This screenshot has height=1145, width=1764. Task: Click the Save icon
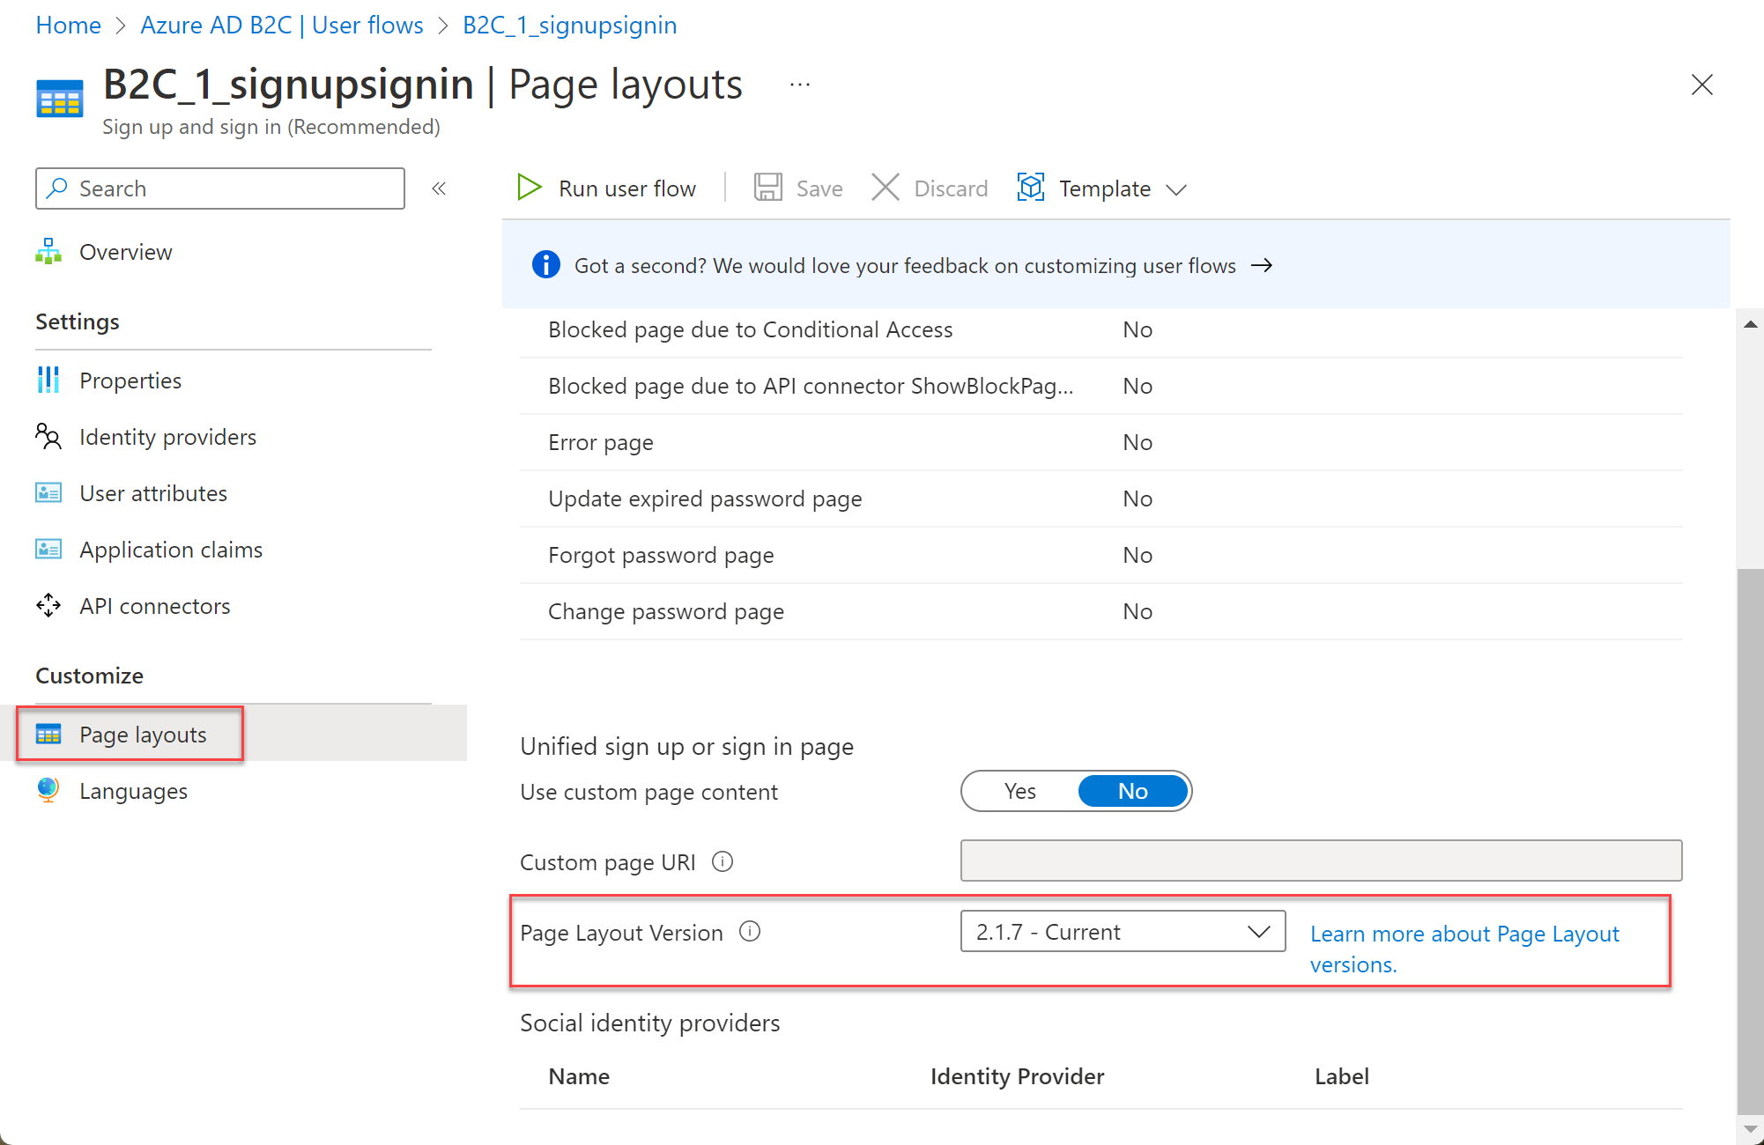coord(767,188)
